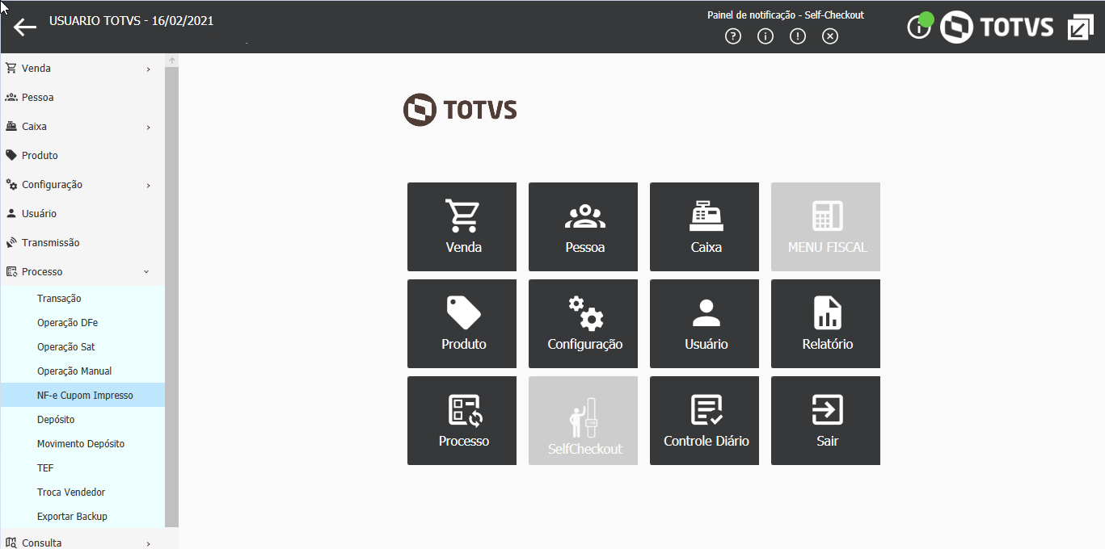Image resolution: width=1105 pixels, height=549 pixels.
Task: Expand the Configuração sidebar chevron
Action: pyautogui.click(x=149, y=186)
